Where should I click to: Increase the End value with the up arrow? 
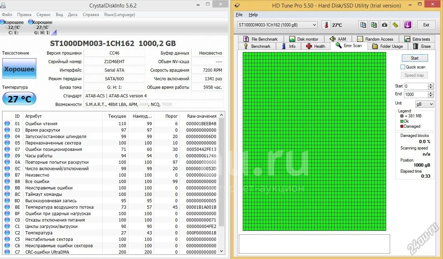(430, 93)
